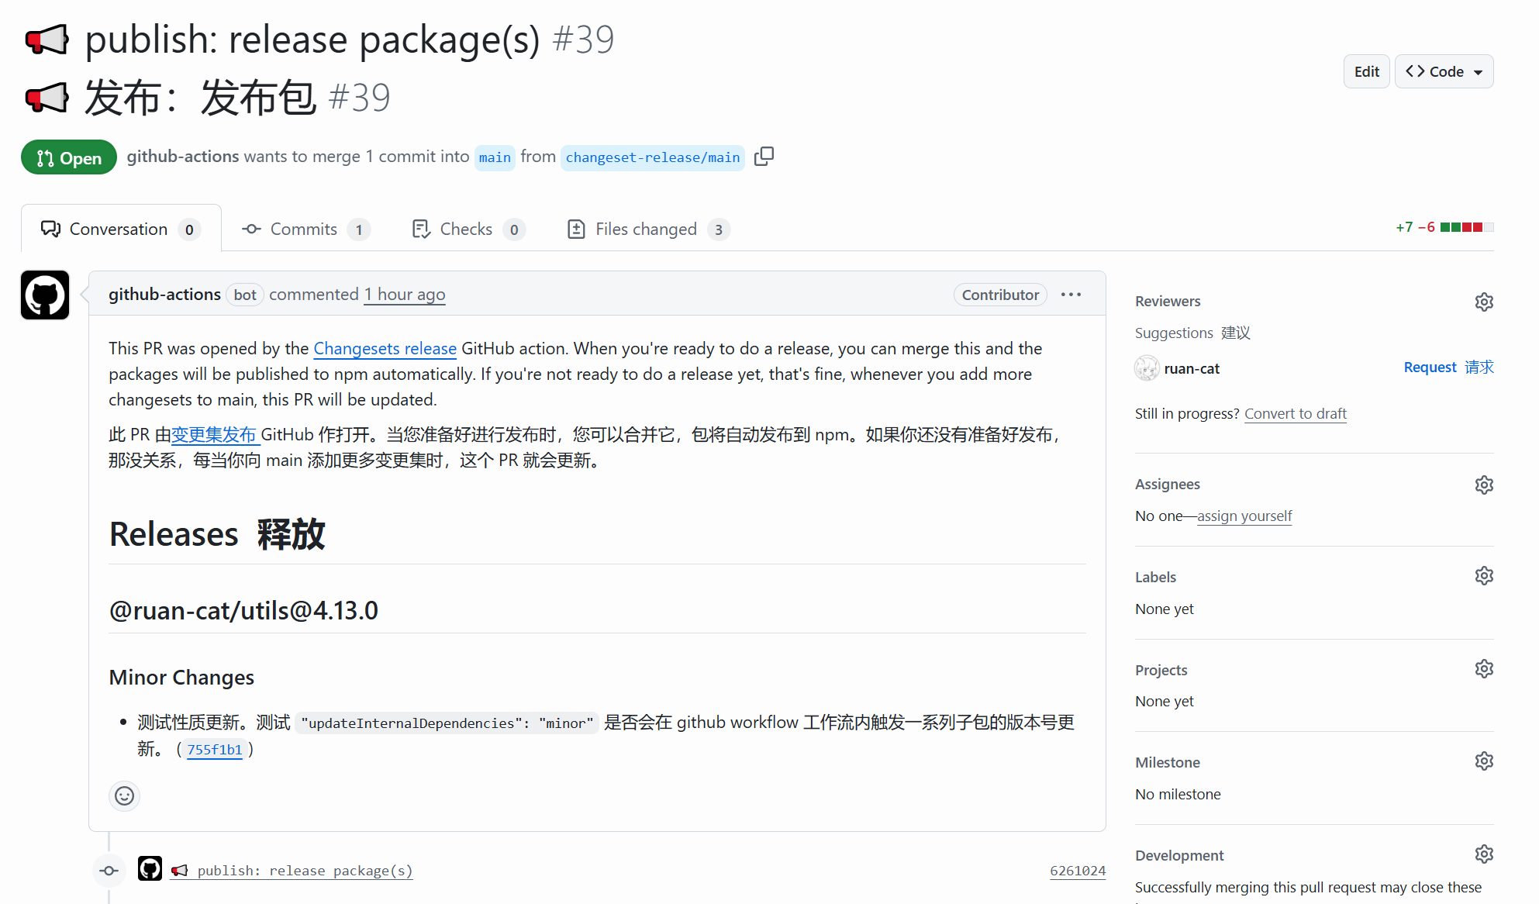Click assign yourself link
Viewport: 1539px width, 904px height.
tap(1244, 516)
